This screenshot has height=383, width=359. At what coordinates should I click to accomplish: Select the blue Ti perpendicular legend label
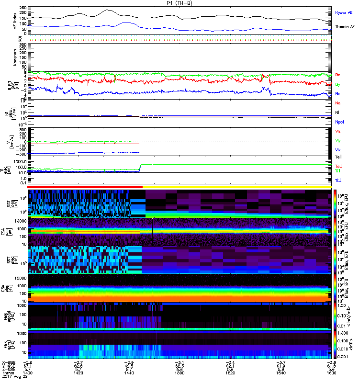[338, 180]
